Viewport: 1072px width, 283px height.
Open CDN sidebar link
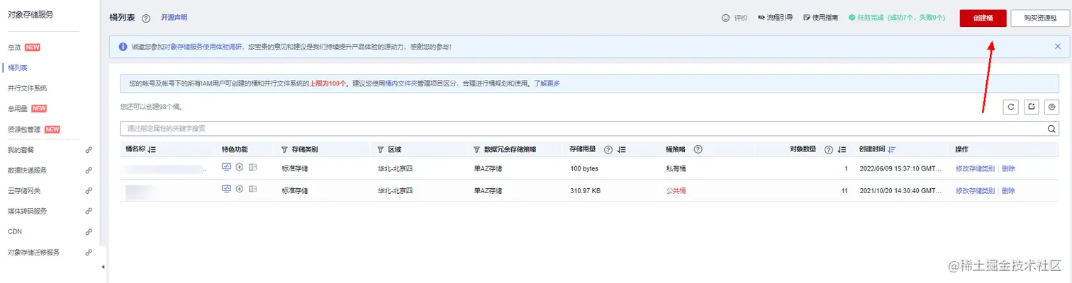click(x=14, y=231)
